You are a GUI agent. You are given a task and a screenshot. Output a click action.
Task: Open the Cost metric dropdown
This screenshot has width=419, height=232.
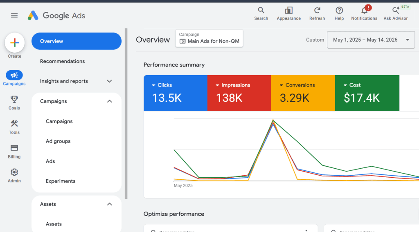(352, 85)
